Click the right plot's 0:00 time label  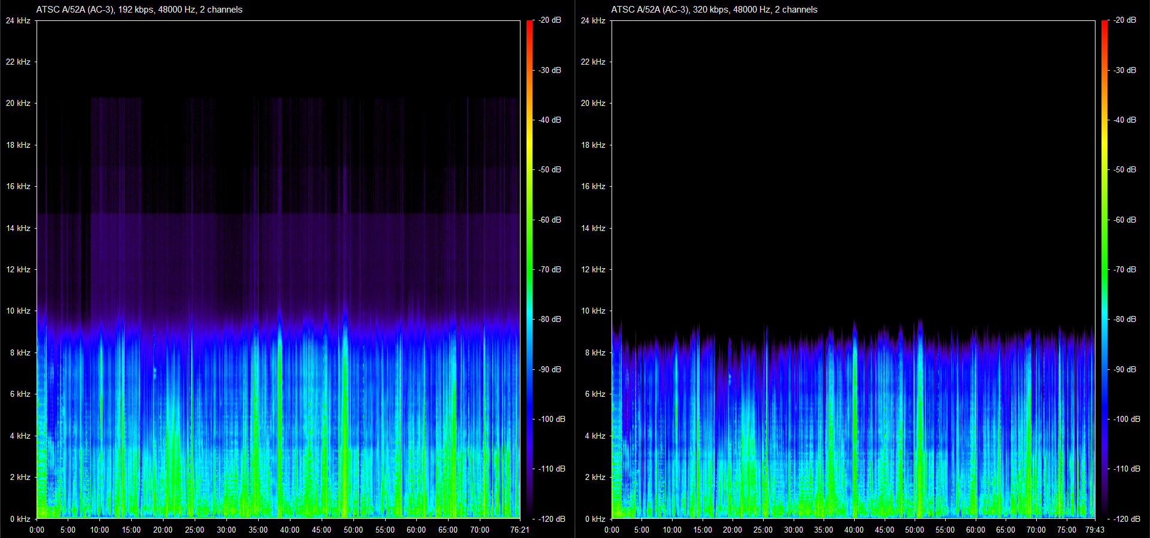click(x=612, y=530)
